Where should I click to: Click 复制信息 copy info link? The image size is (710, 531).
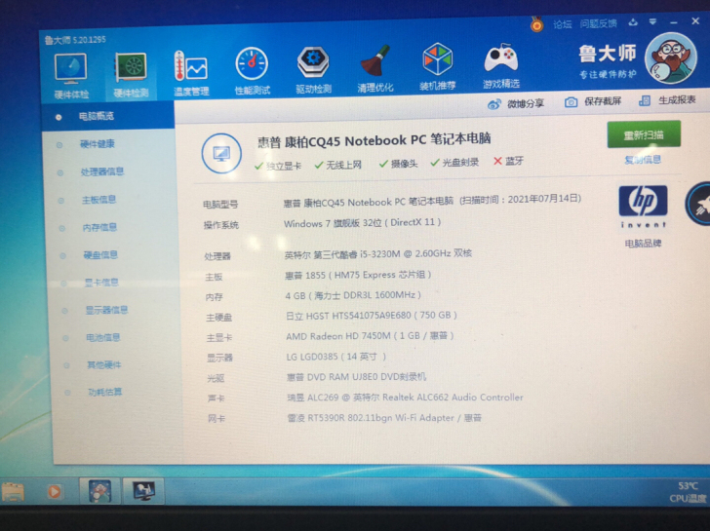643,160
